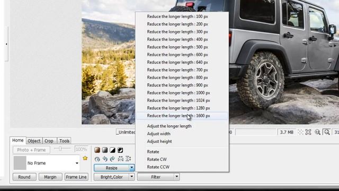Rotate the photo 90° counter-clockwise icon

[105, 159]
